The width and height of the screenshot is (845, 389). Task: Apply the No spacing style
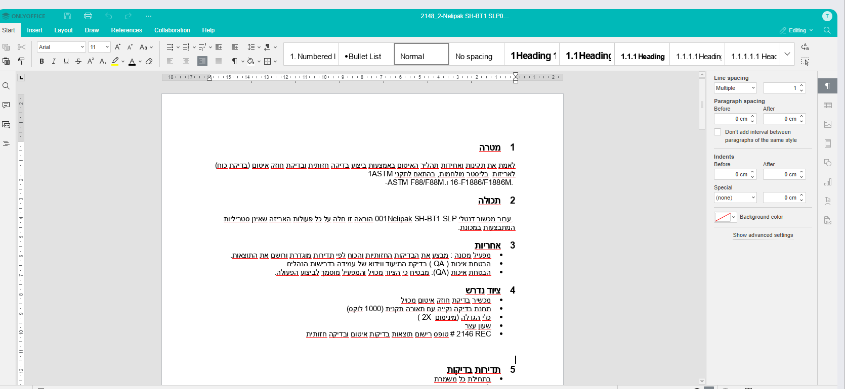click(x=474, y=57)
